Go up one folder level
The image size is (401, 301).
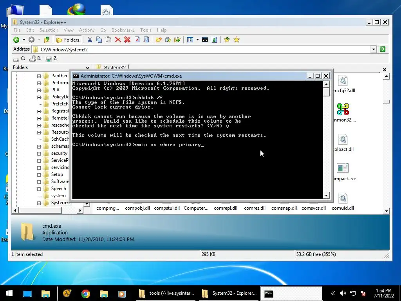pyautogui.click(x=47, y=40)
